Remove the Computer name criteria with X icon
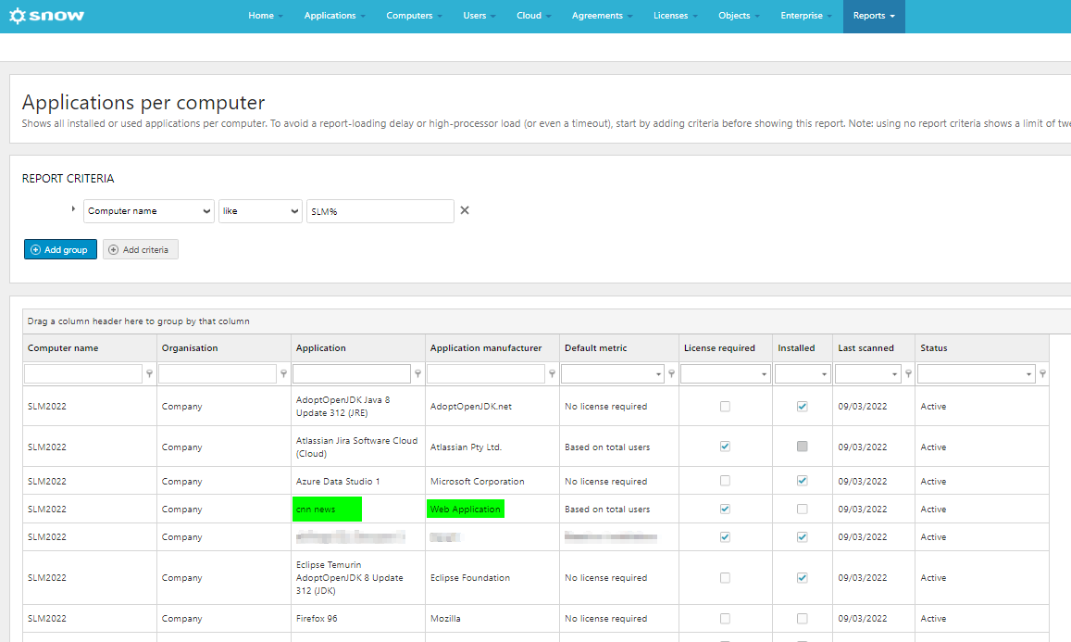The width and height of the screenshot is (1071, 642). coord(465,210)
